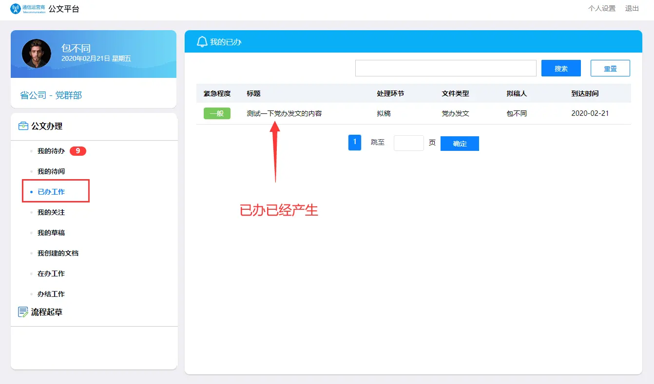Click the telecom operator logo icon
This screenshot has height=384, width=654.
tap(16, 9)
